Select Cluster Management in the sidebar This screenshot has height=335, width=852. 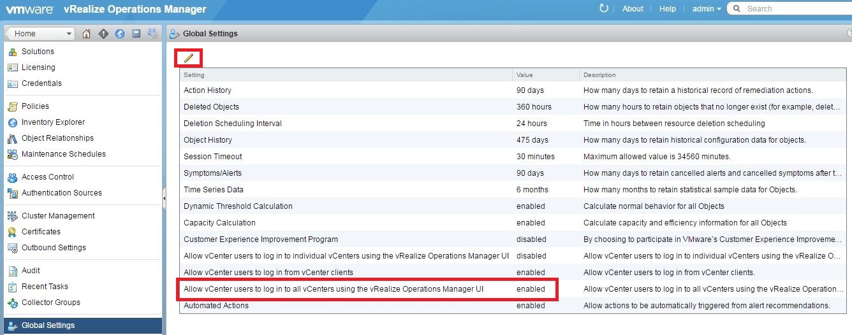tap(58, 216)
